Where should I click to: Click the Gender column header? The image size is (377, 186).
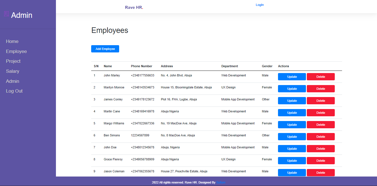[267, 66]
